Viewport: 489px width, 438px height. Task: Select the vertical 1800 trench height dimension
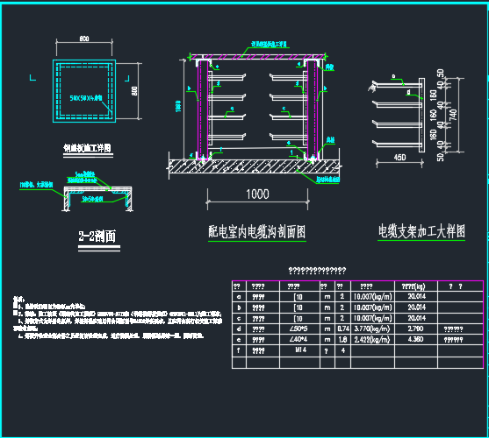pyautogui.click(x=178, y=106)
